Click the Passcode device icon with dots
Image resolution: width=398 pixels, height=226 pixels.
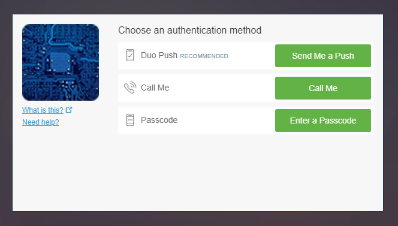[130, 120]
